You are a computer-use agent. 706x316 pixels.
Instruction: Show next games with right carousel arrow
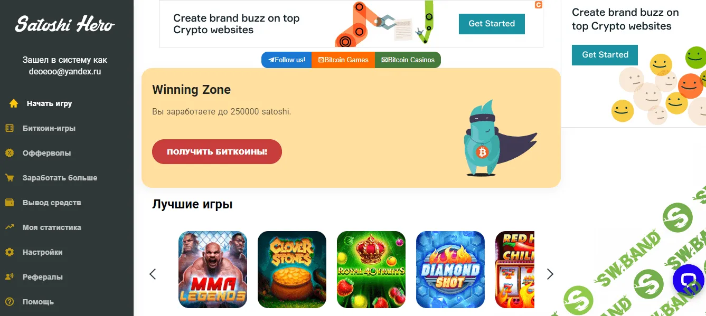pyautogui.click(x=550, y=274)
